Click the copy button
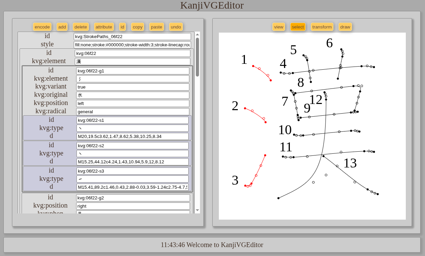 coord(138,27)
